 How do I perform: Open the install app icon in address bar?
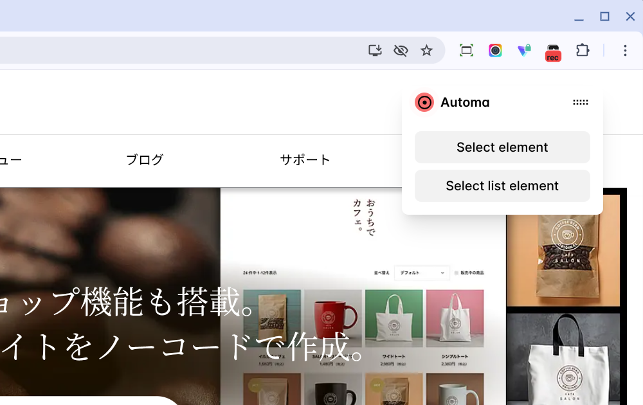pyautogui.click(x=375, y=50)
